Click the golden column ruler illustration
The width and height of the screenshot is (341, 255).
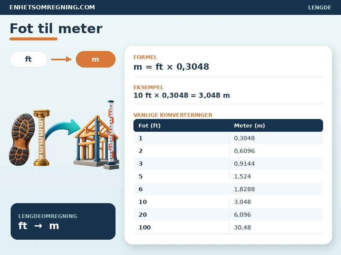pyautogui.click(x=41, y=138)
